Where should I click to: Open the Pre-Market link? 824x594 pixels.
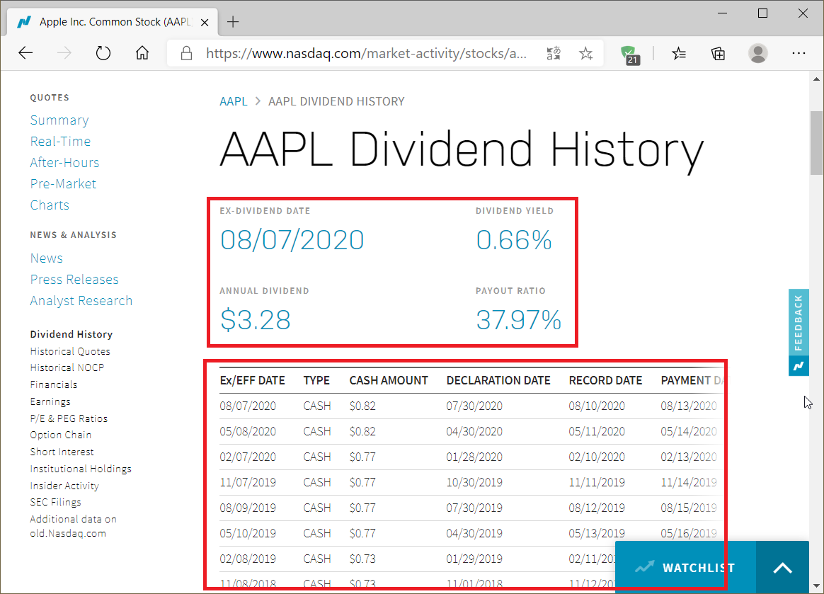pos(63,184)
